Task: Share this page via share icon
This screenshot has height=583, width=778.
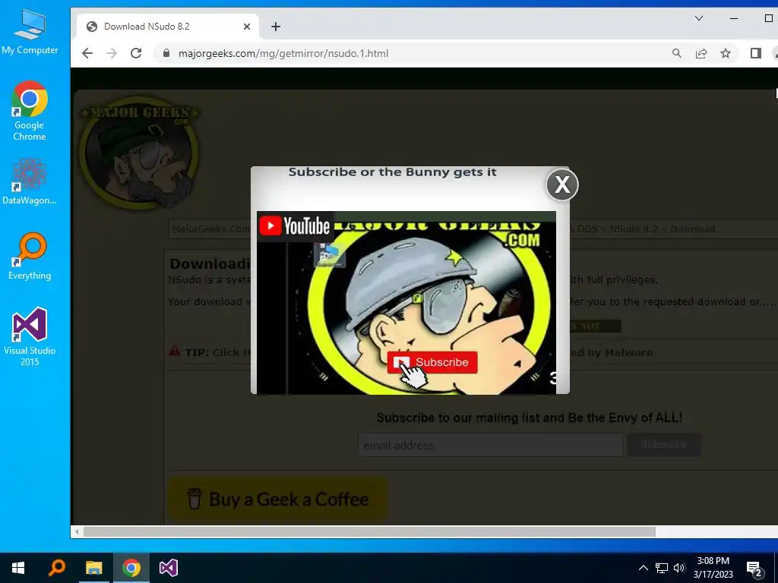Action: tap(701, 54)
